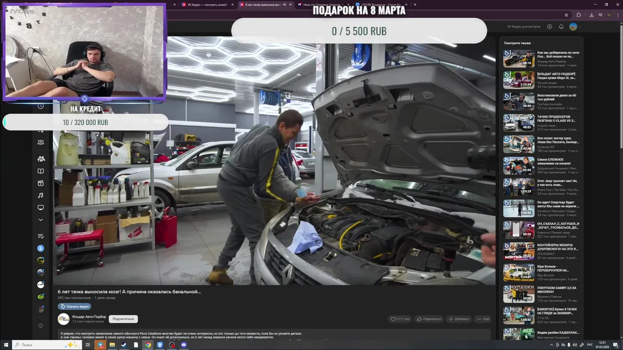Mute the playing tab via speaker icon

tap(285, 4)
